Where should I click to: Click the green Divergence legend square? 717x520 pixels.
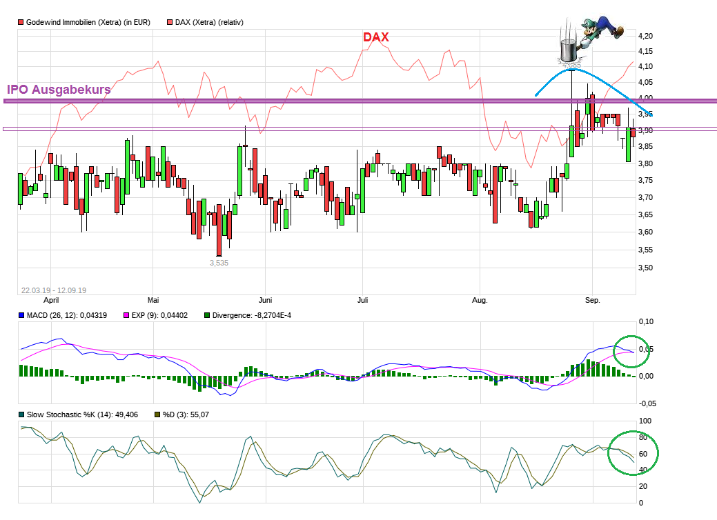point(207,315)
